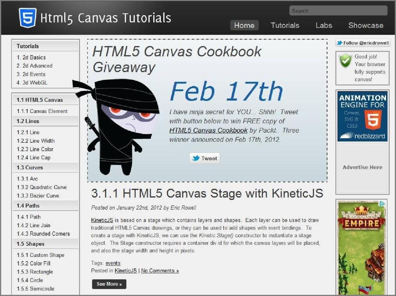Open 1.4.2 Line Join tutorial
The width and height of the screenshot is (396, 296).
pos(33,225)
